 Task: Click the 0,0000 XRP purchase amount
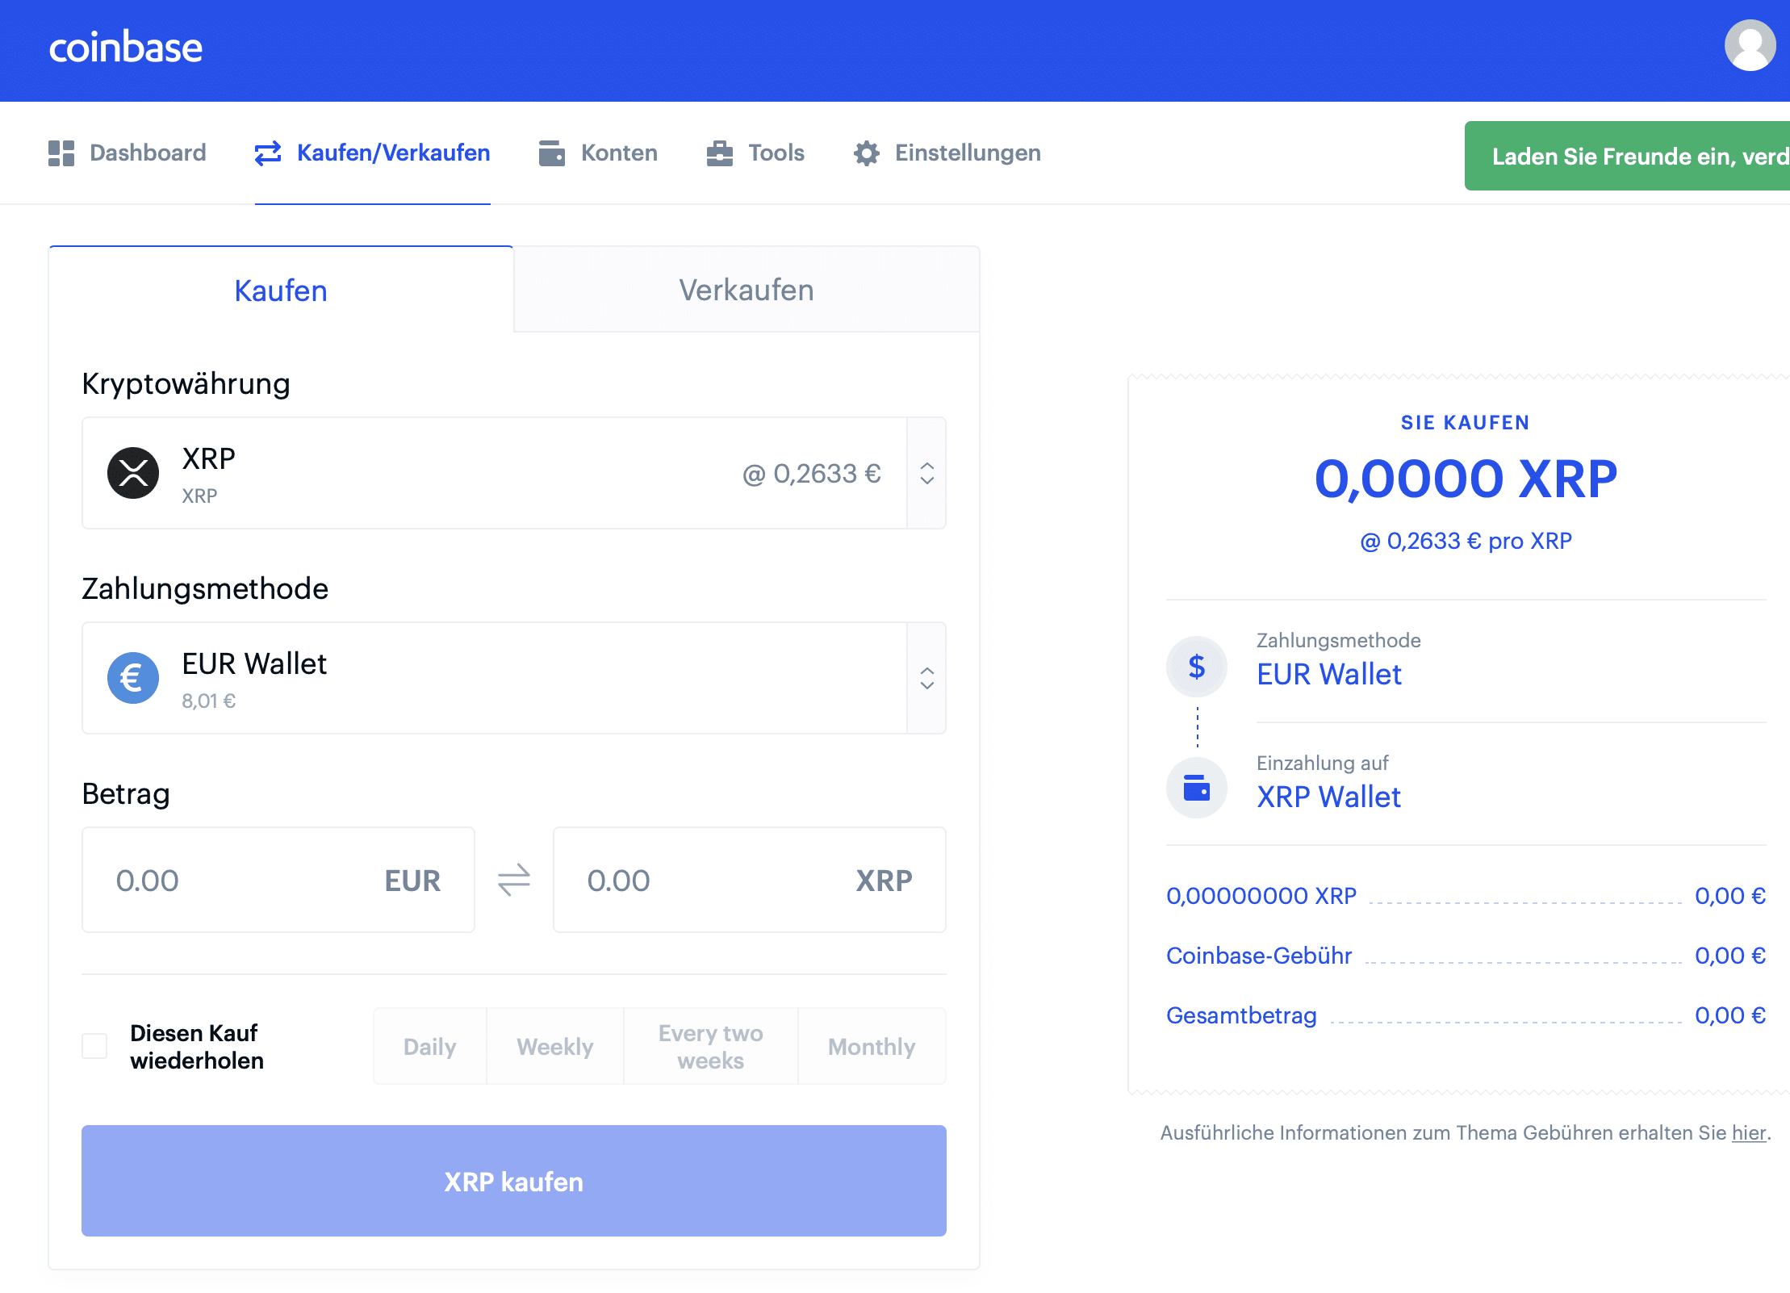(x=1466, y=479)
